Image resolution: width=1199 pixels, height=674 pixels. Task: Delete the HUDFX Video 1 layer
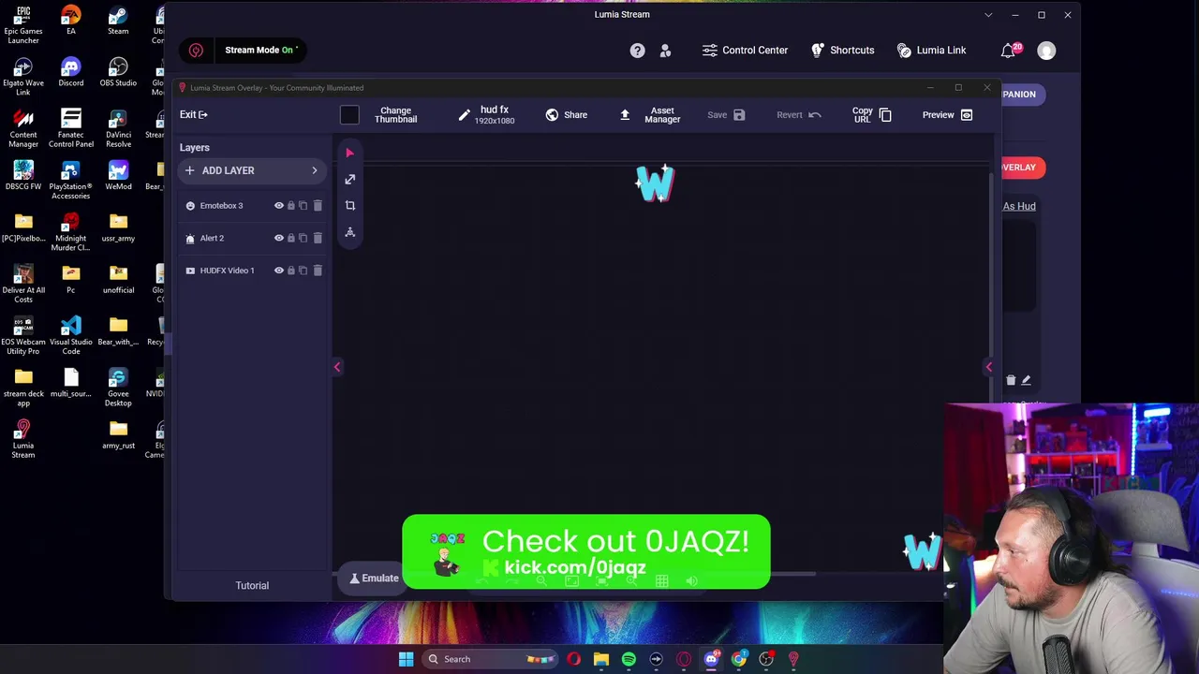318,271
